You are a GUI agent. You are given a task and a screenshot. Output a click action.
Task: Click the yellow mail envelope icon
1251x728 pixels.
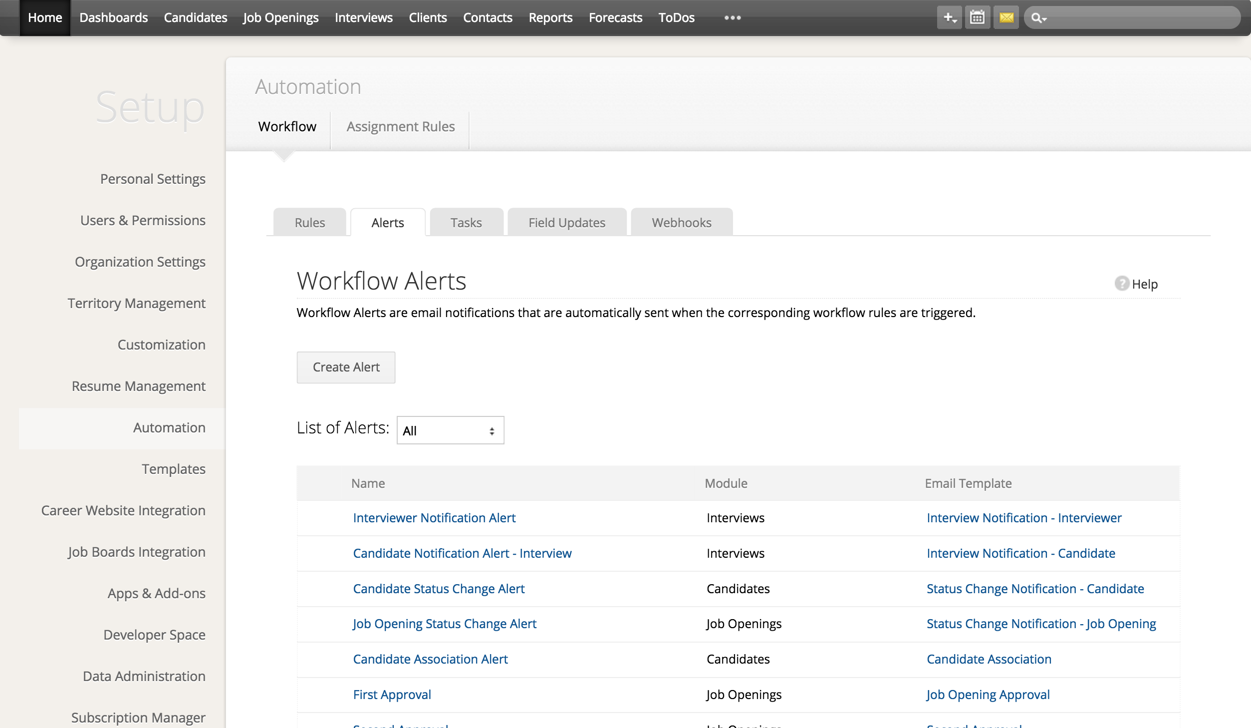[x=1006, y=18]
